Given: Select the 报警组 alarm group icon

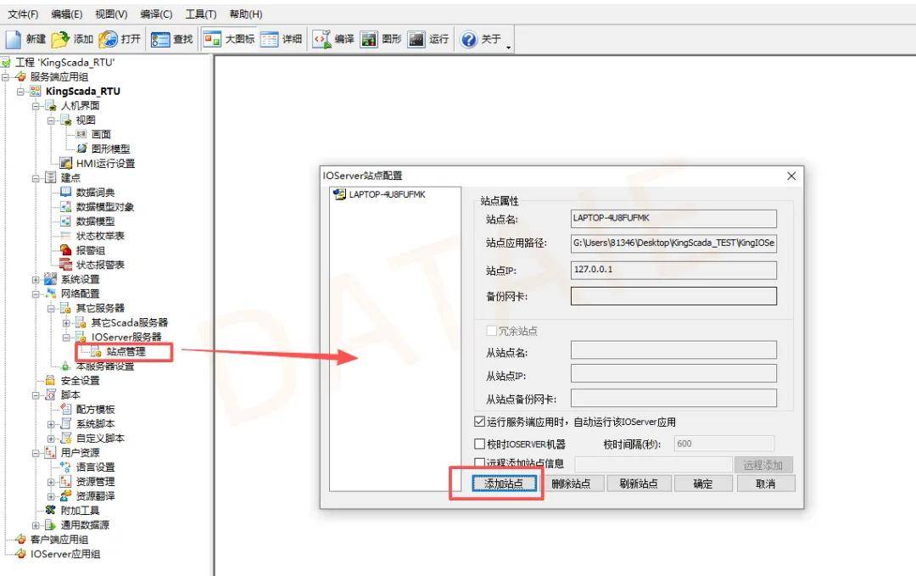Looking at the screenshot, I should click(x=66, y=250).
